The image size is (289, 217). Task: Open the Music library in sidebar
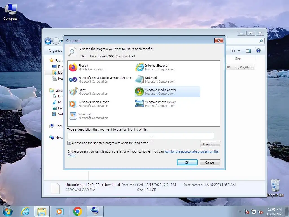pos(58,102)
